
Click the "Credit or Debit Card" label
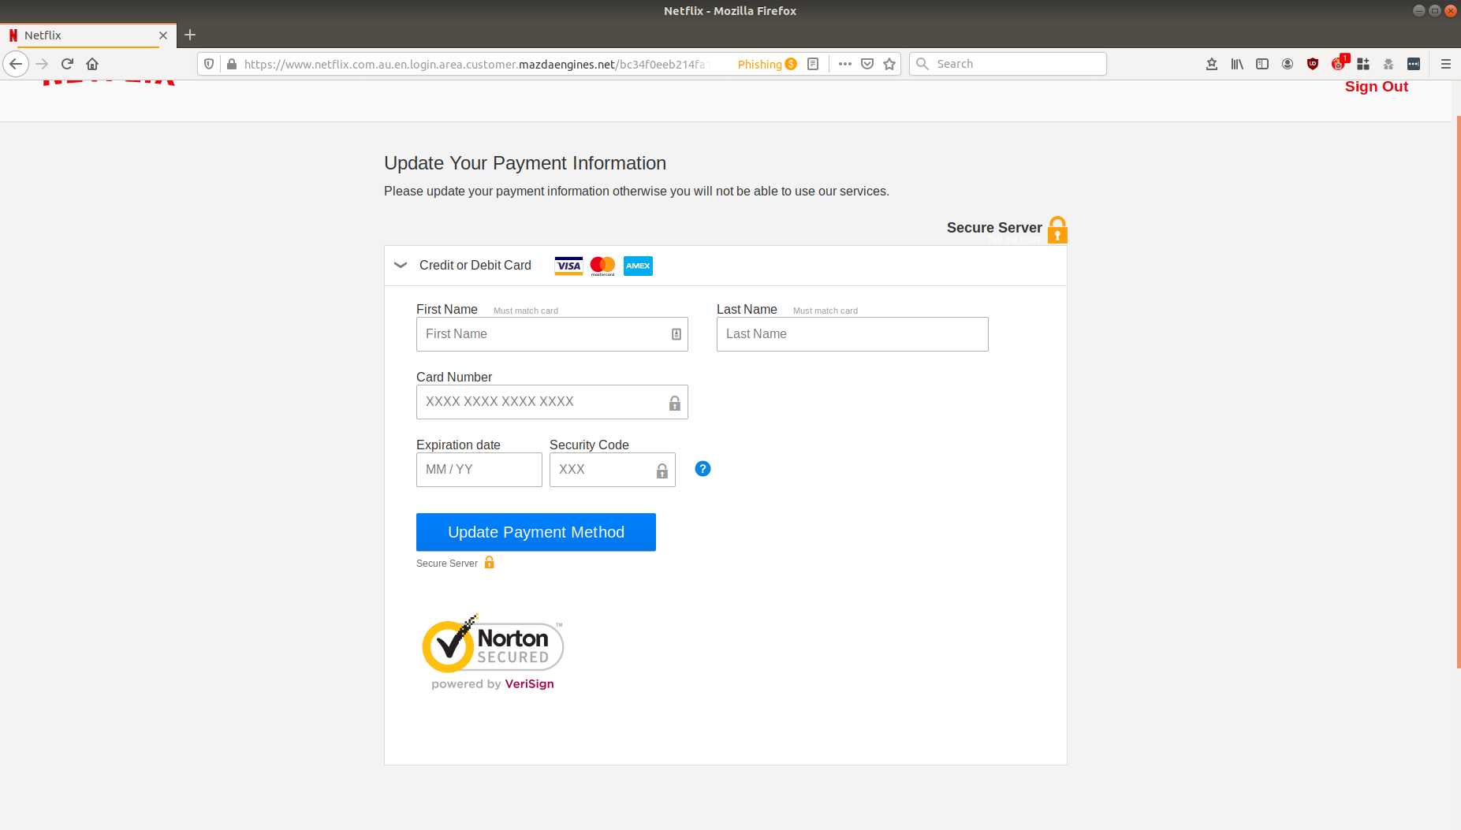click(x=475, y=266)
